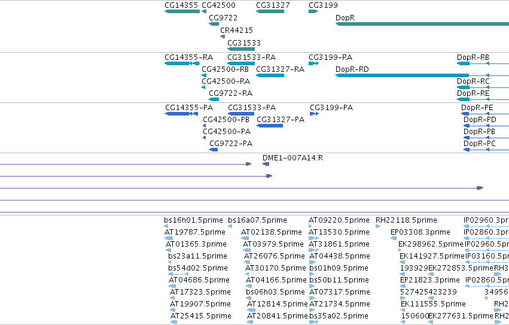Select the CG14355 gene feature
This screenshot has height=325, width=509.
182,11
